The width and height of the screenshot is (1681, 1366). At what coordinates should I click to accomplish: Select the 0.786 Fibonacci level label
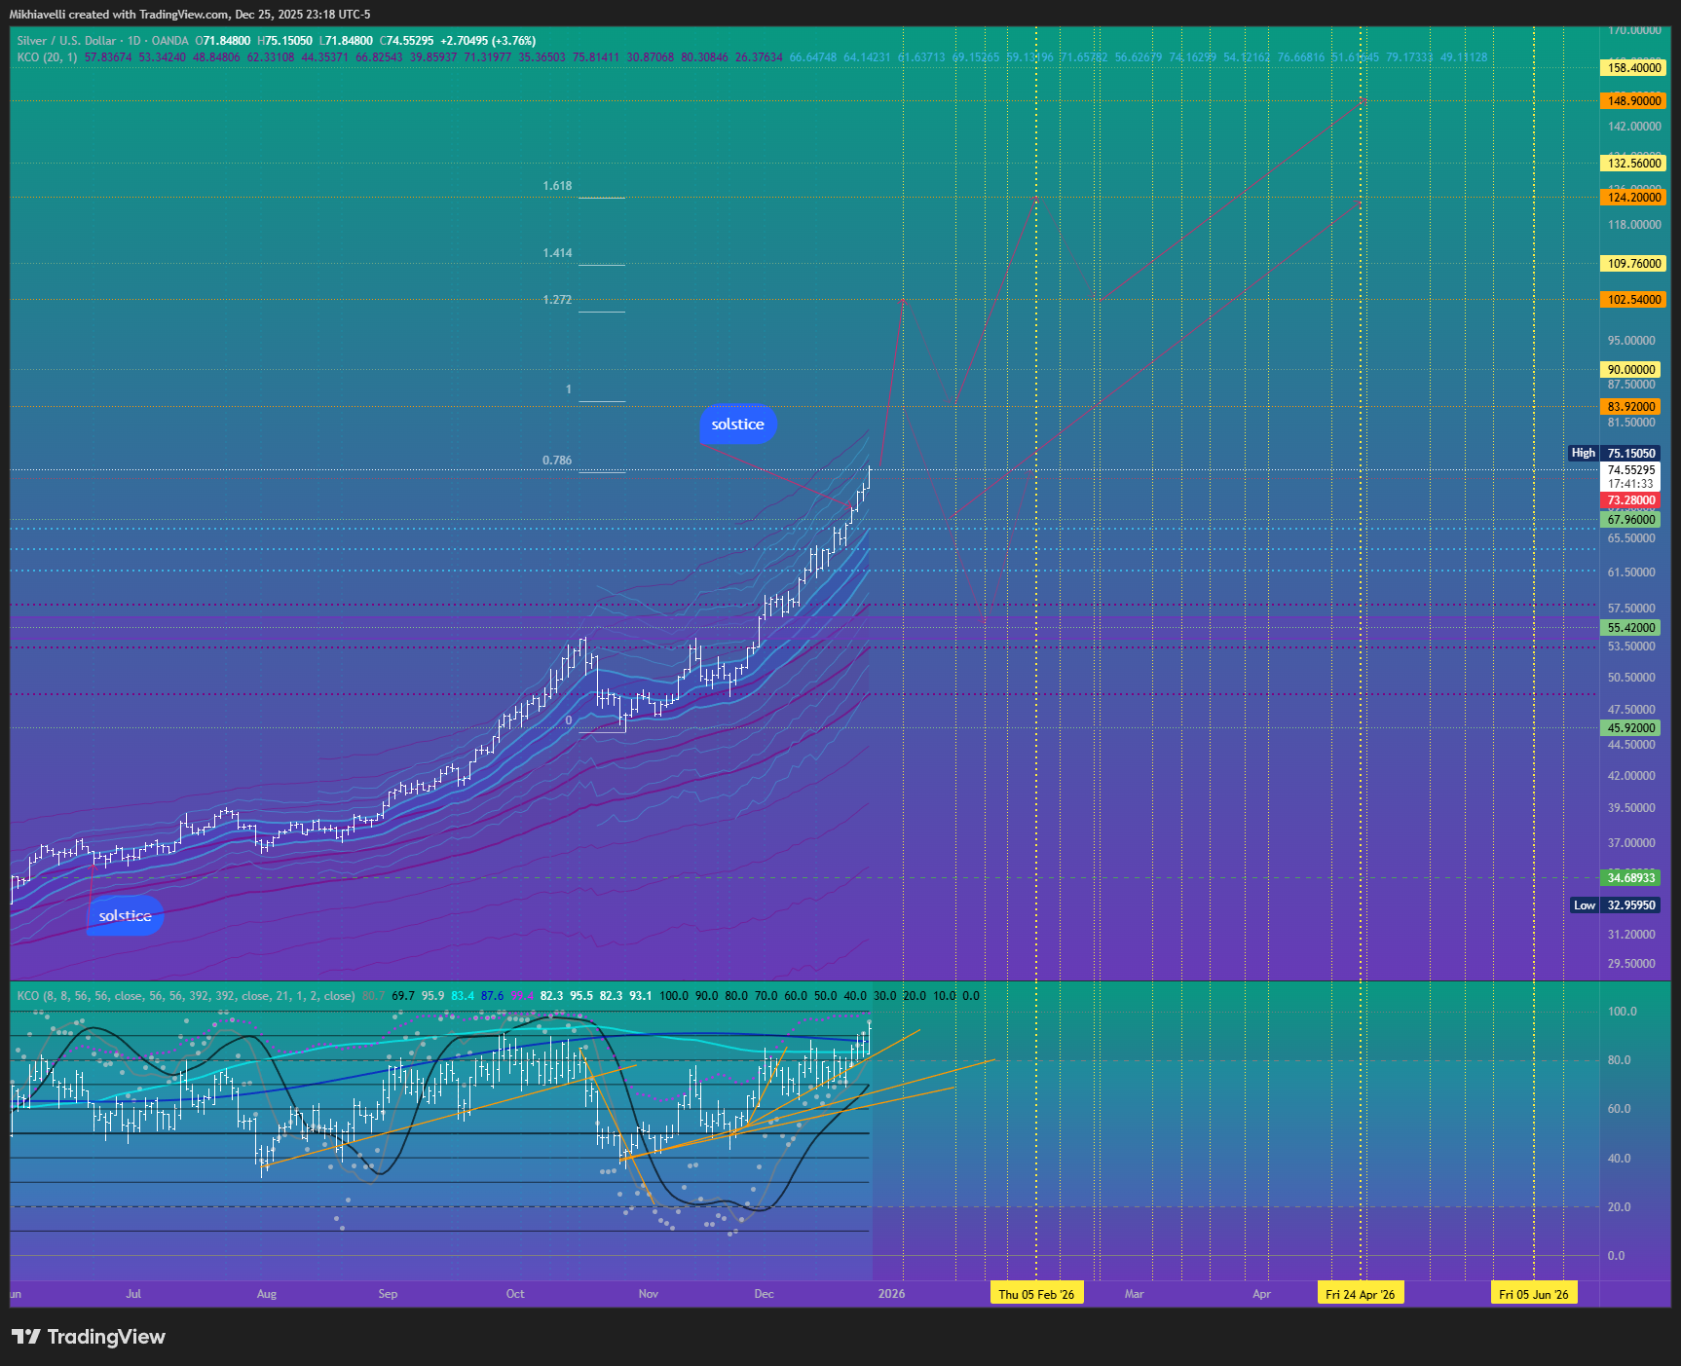click(x=557, y=461)
